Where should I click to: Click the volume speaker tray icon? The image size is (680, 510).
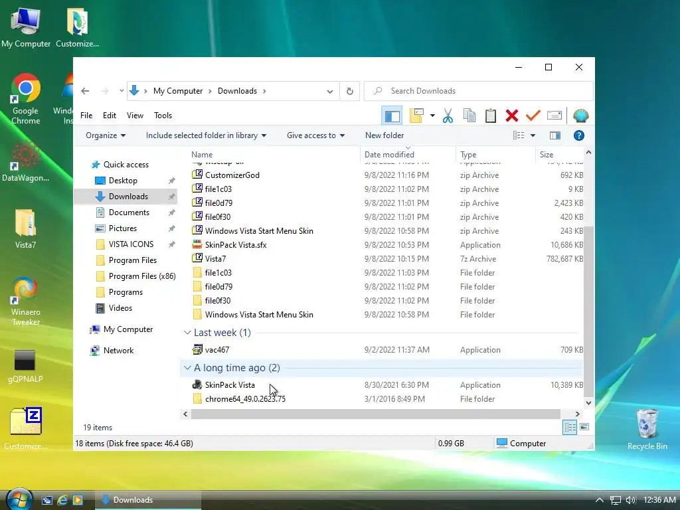tap(631, 500)
